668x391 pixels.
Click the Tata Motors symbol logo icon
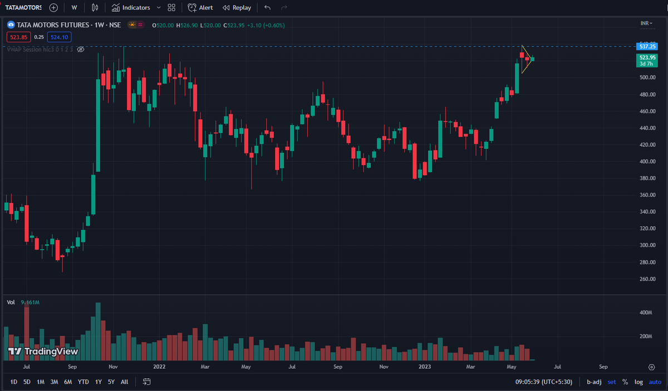coord(11,24)
